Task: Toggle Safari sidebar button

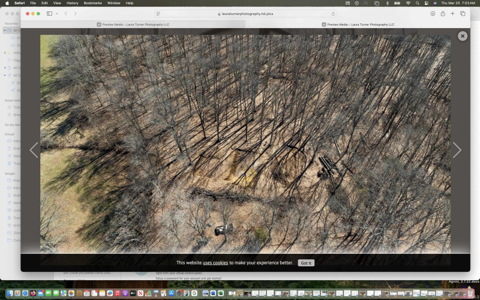Action: point(49,13)
